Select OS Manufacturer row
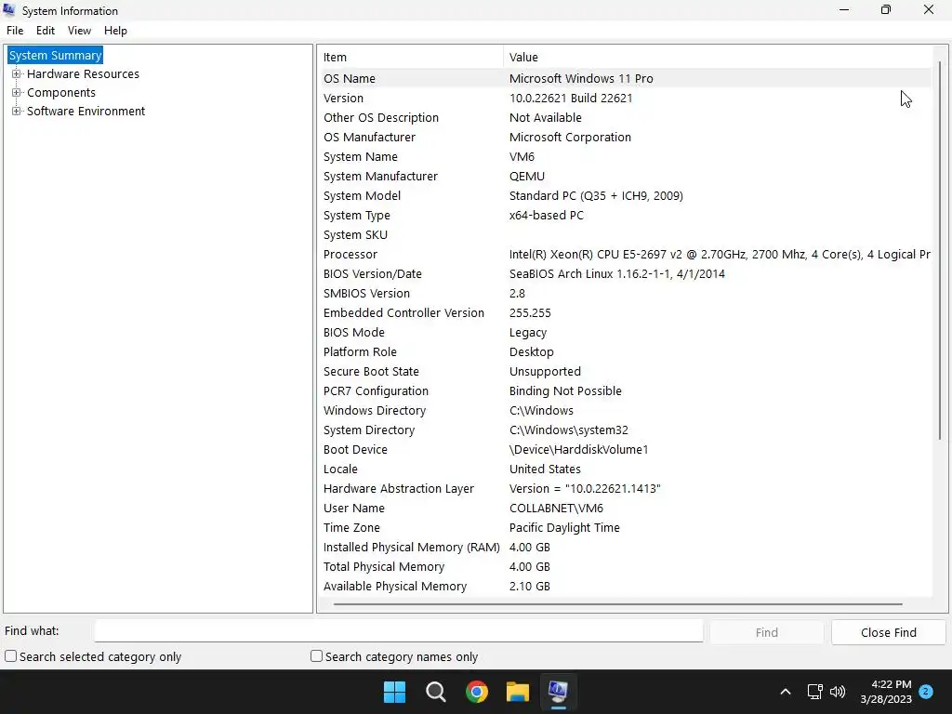The height and width of the screenshot is (714, 952). 626,138
